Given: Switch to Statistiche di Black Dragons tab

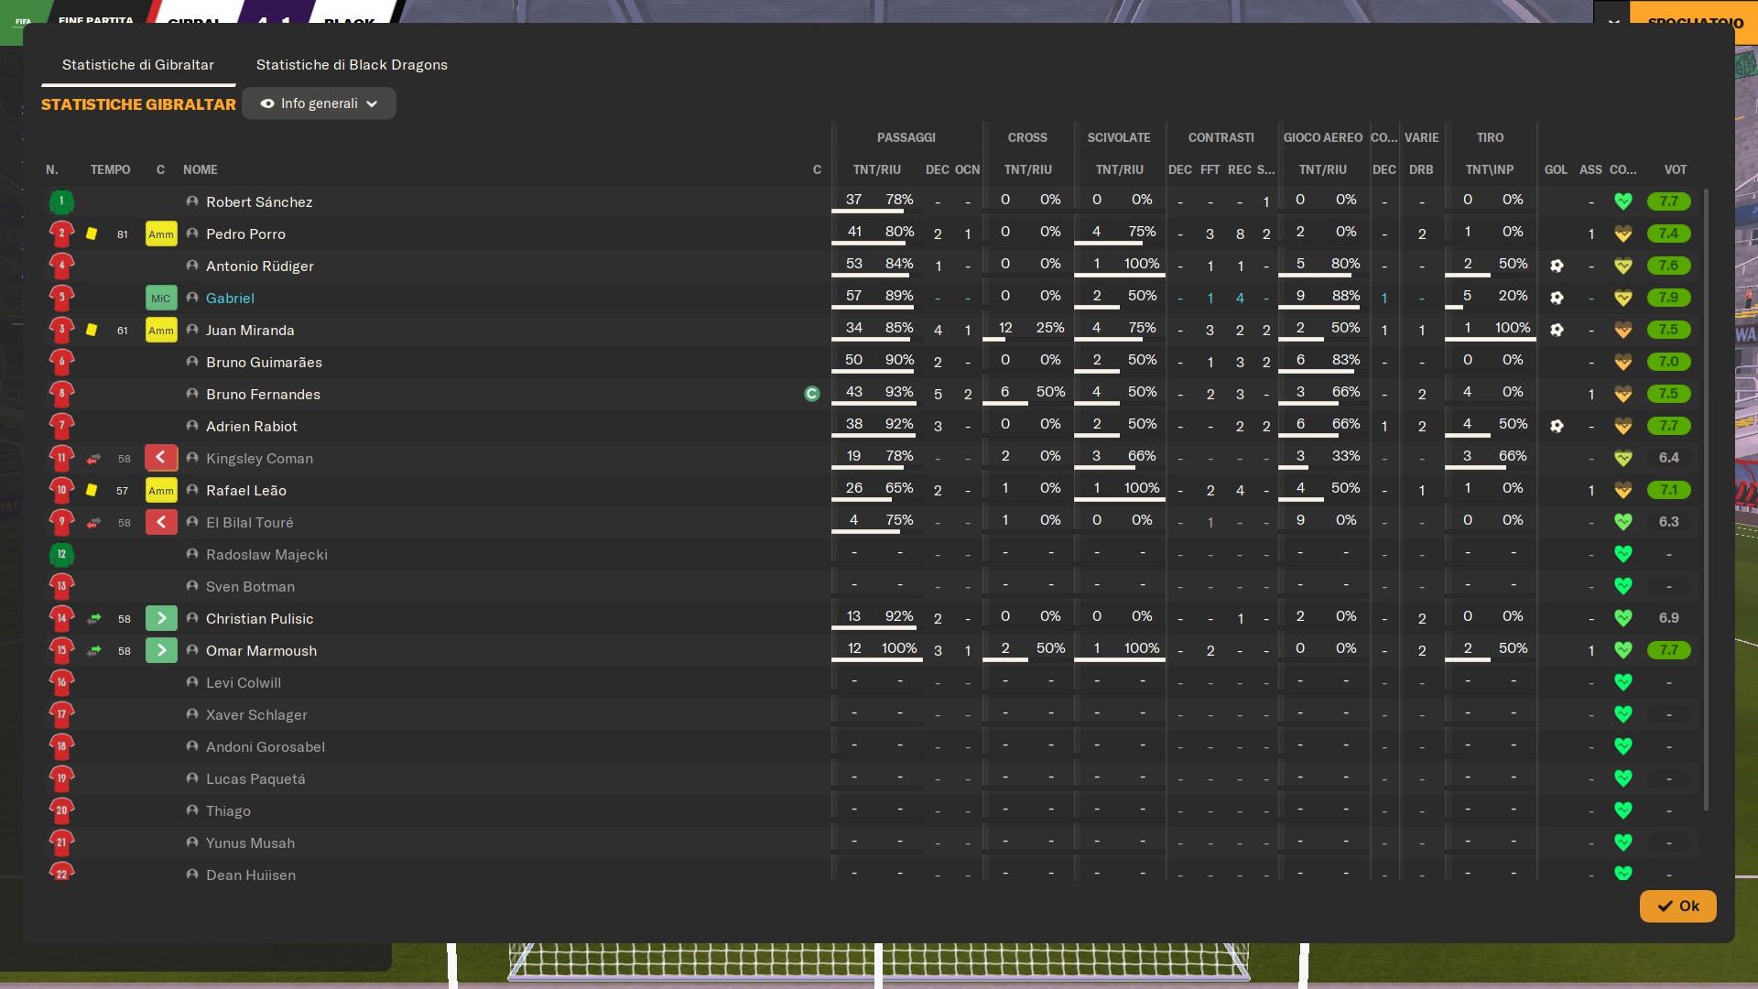Looking at the screenshot, I should 352,65.
